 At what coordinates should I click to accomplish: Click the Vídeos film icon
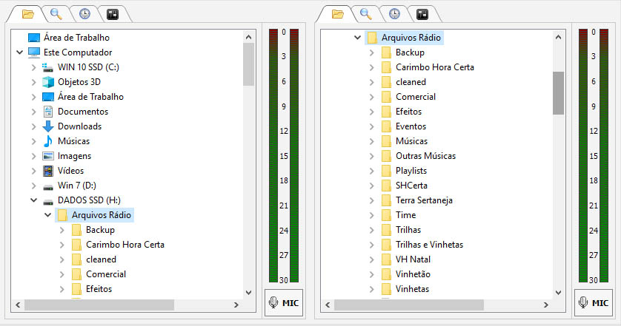pos(48,171)
